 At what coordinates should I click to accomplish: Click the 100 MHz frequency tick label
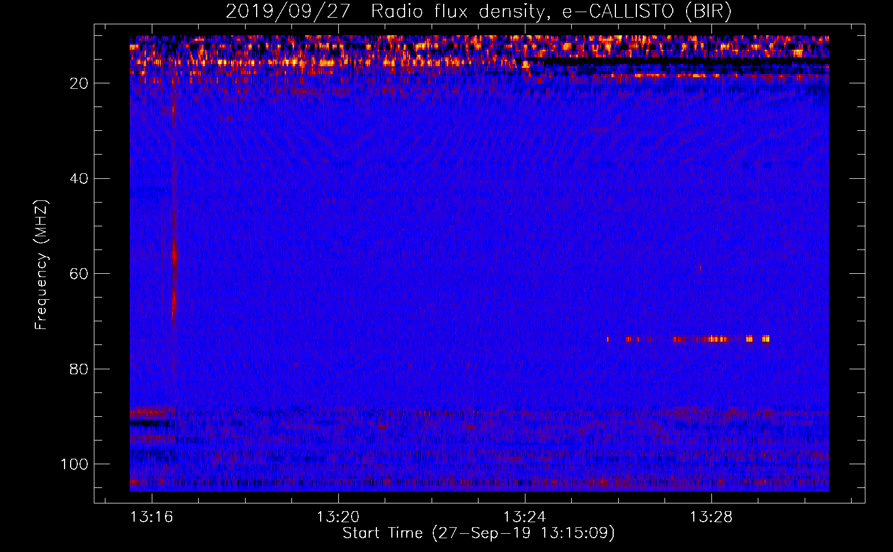(75, 464)
